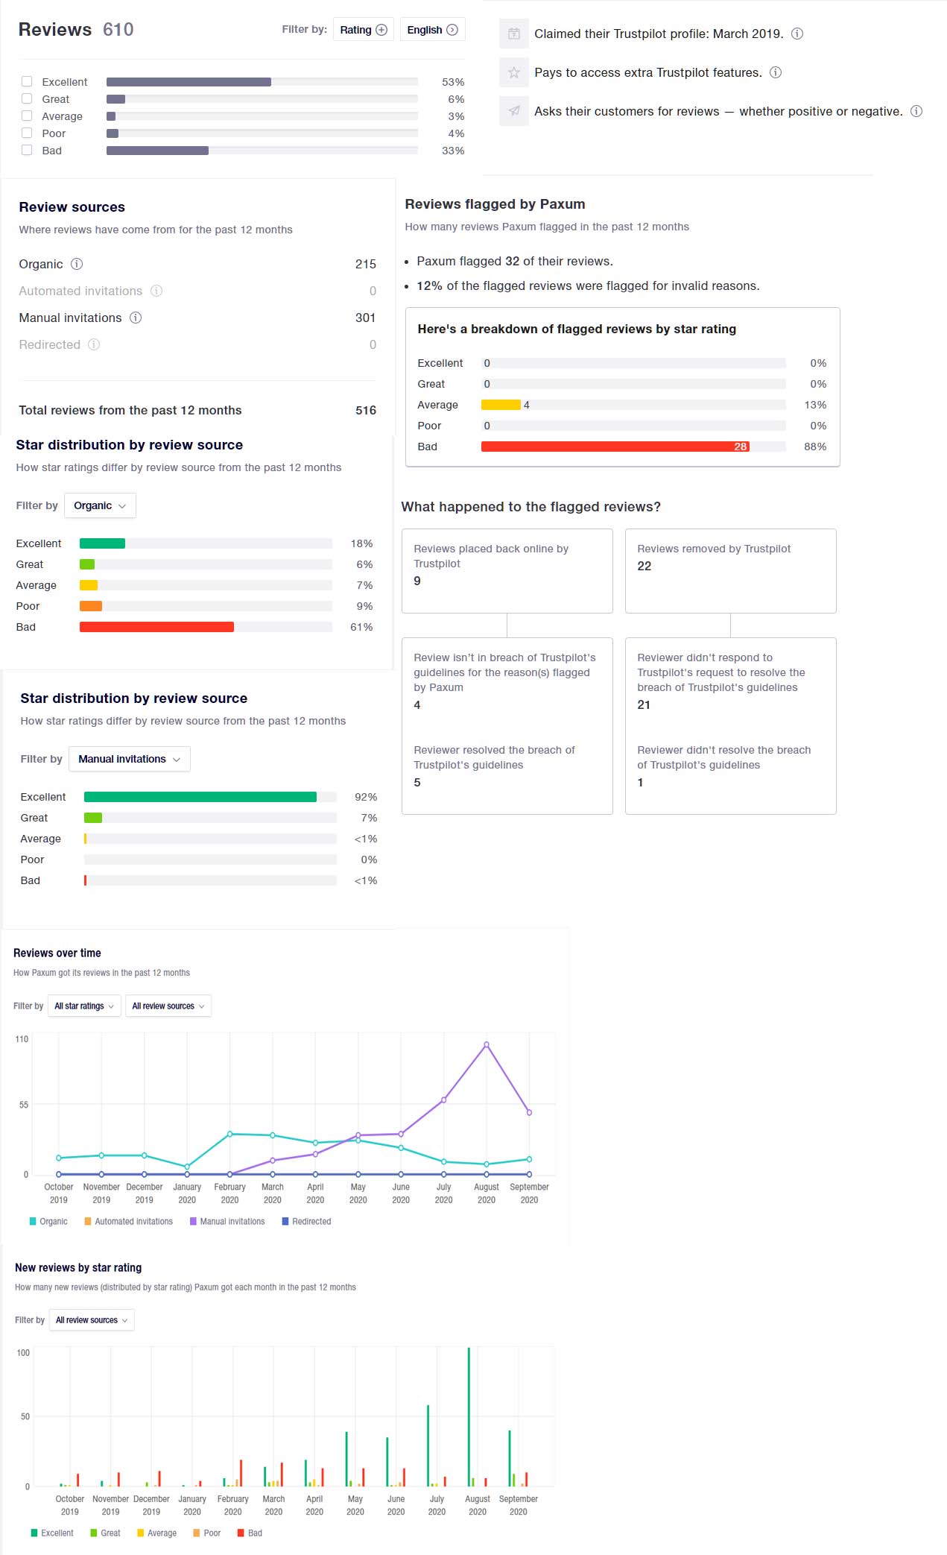Image resolution: width=947 pixels, height=1555 pixels.
Task: Open the info icon next to Manual invitations
Action: pyautogui.click(x=136, y=318)
